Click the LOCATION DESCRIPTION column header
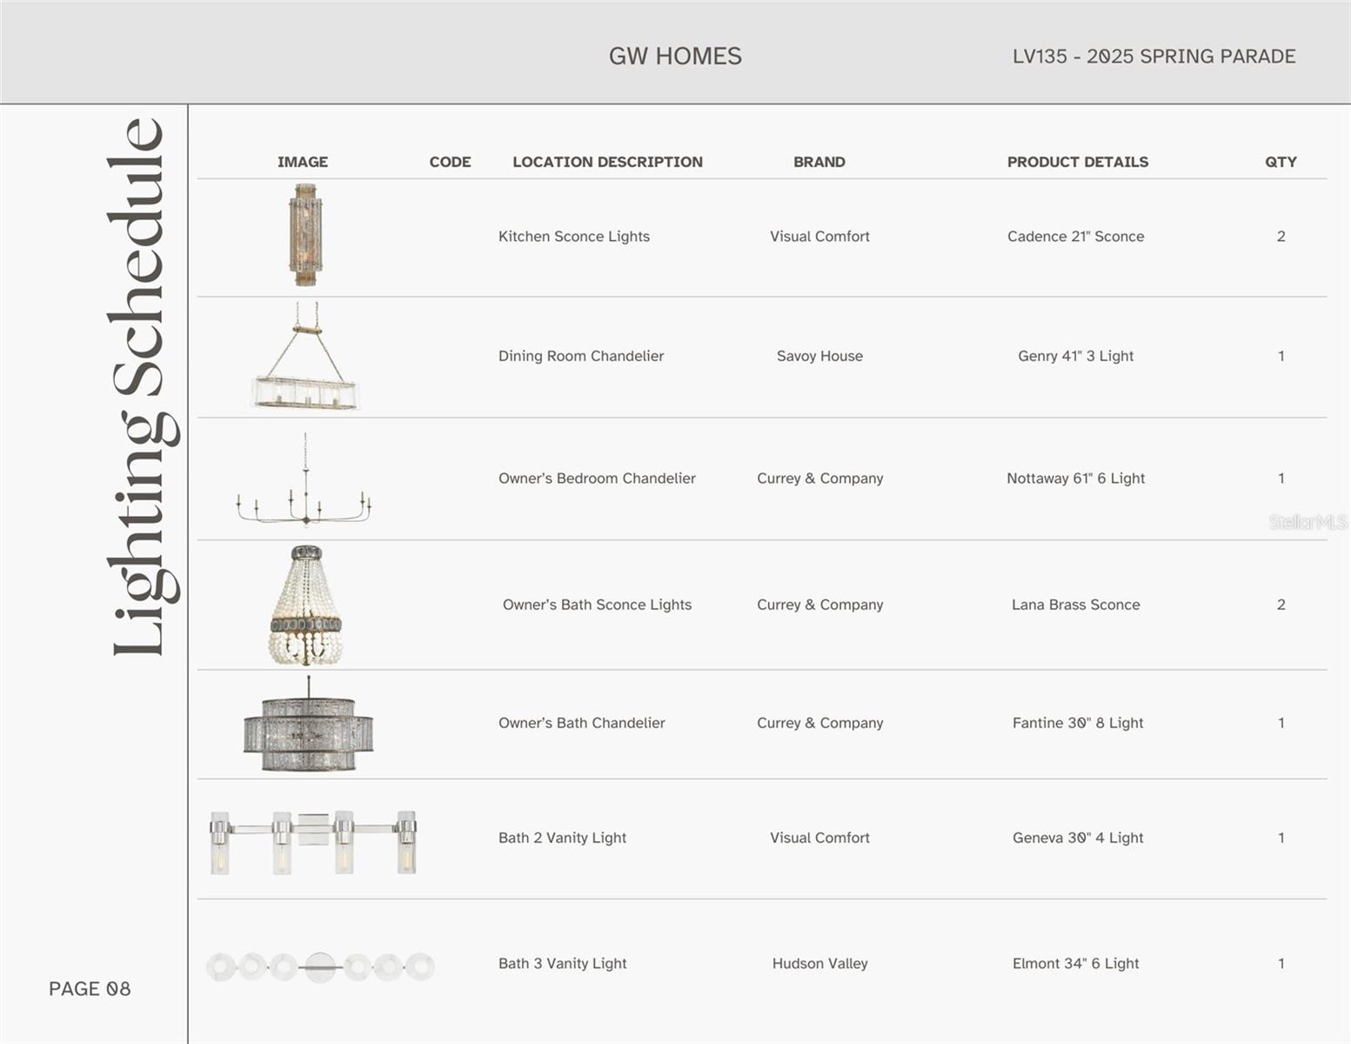This screenshot has height=1044, width=1351. (x=607, y=162)
